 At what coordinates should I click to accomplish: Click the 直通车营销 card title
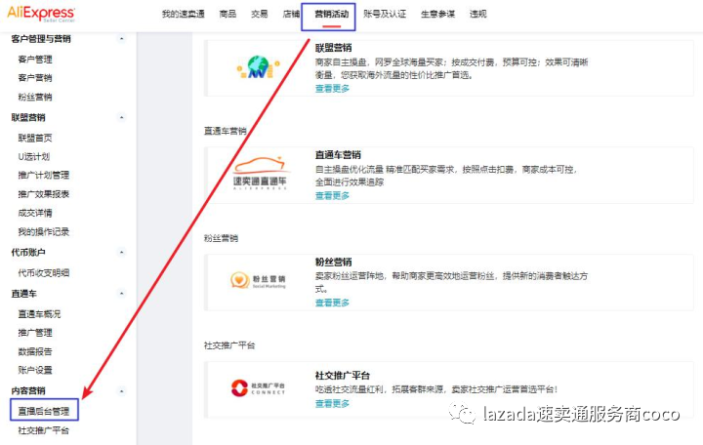click(x=338, y=154)
